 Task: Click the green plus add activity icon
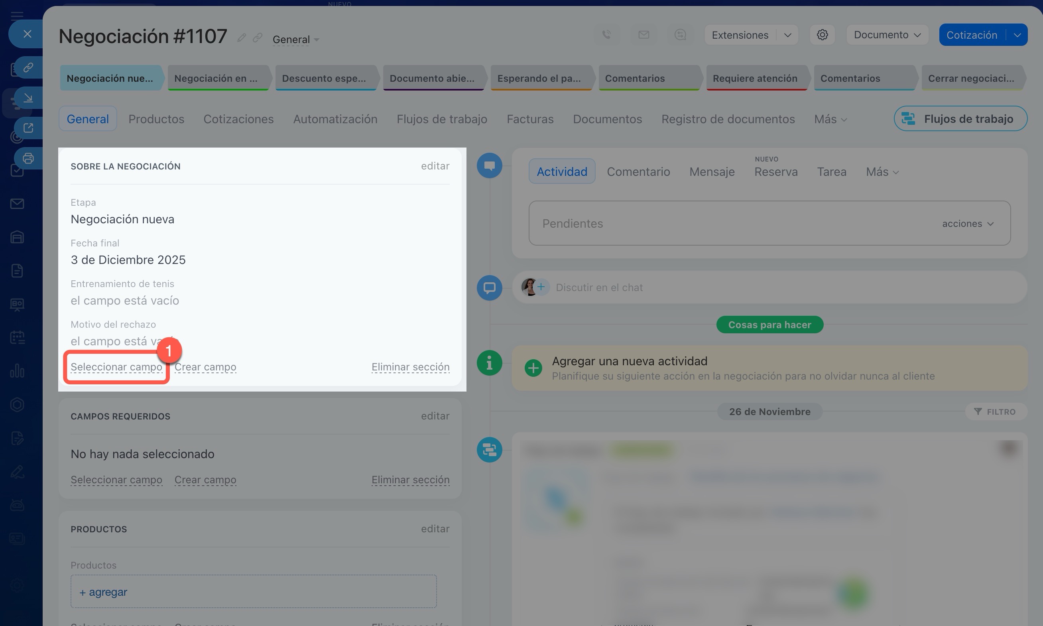533,368
